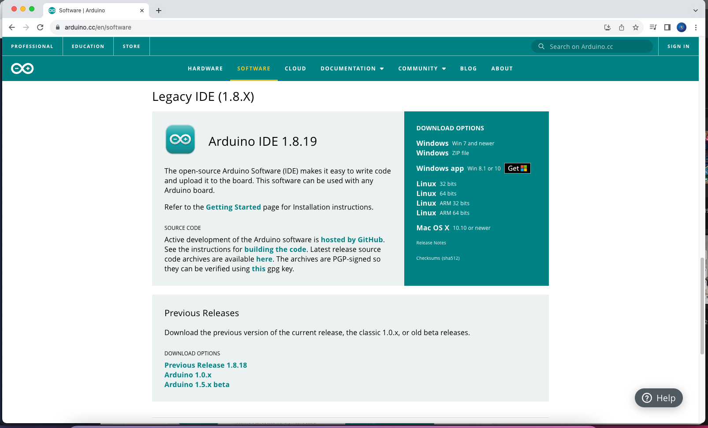Click the Arduino infinity logo in the header
The width and height of the screenshot is (708, 428).
click(22, 68)
